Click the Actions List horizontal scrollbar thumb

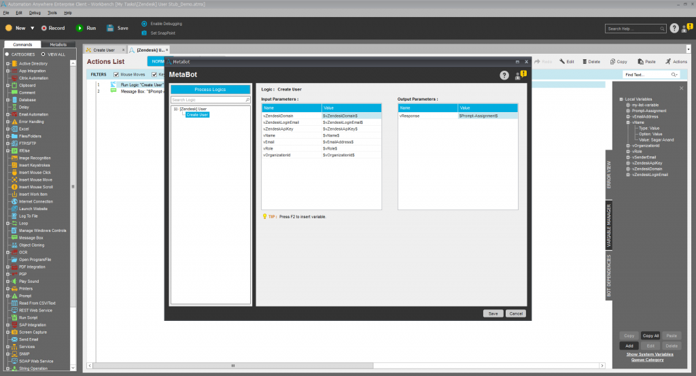233,366
